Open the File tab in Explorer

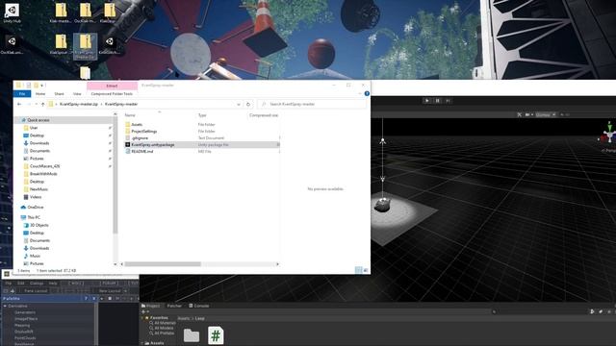22,94
